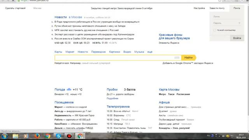Viewport: 249px width, 140px height.
Task: Click 'Элементы Яндекса' link
Action: click(169, 43)
